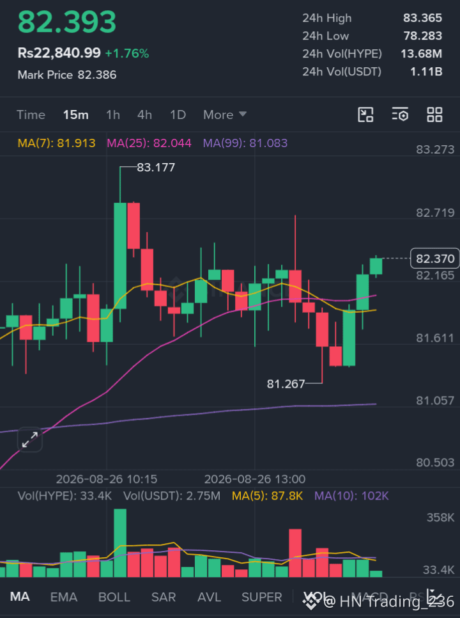Click the 81.611 price axis label
Image resolution: width=460 pixels, height=618 pixels.
click(x=435, y=338)
